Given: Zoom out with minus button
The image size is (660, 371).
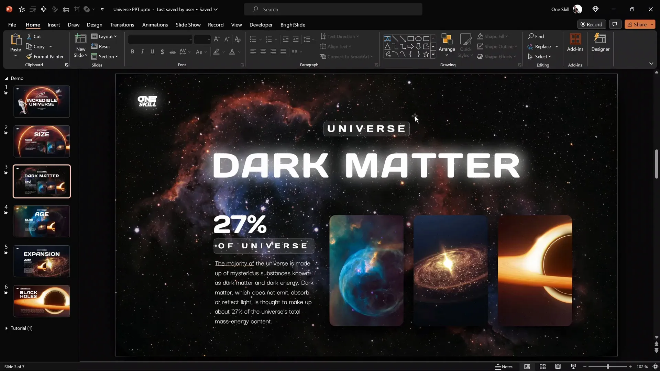Looking at the screenshot, I should tap(585, 367).
